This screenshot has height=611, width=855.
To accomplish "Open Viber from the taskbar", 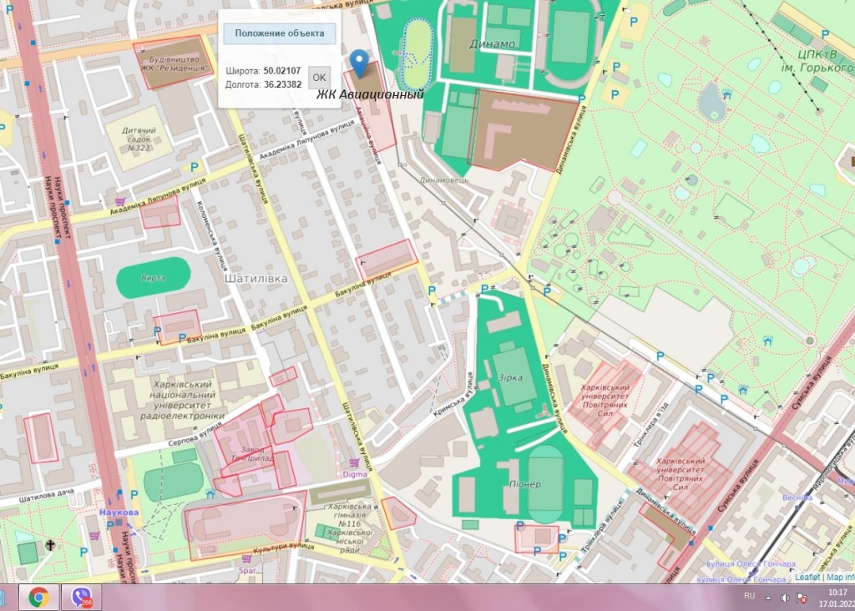I will pos(82,598).
